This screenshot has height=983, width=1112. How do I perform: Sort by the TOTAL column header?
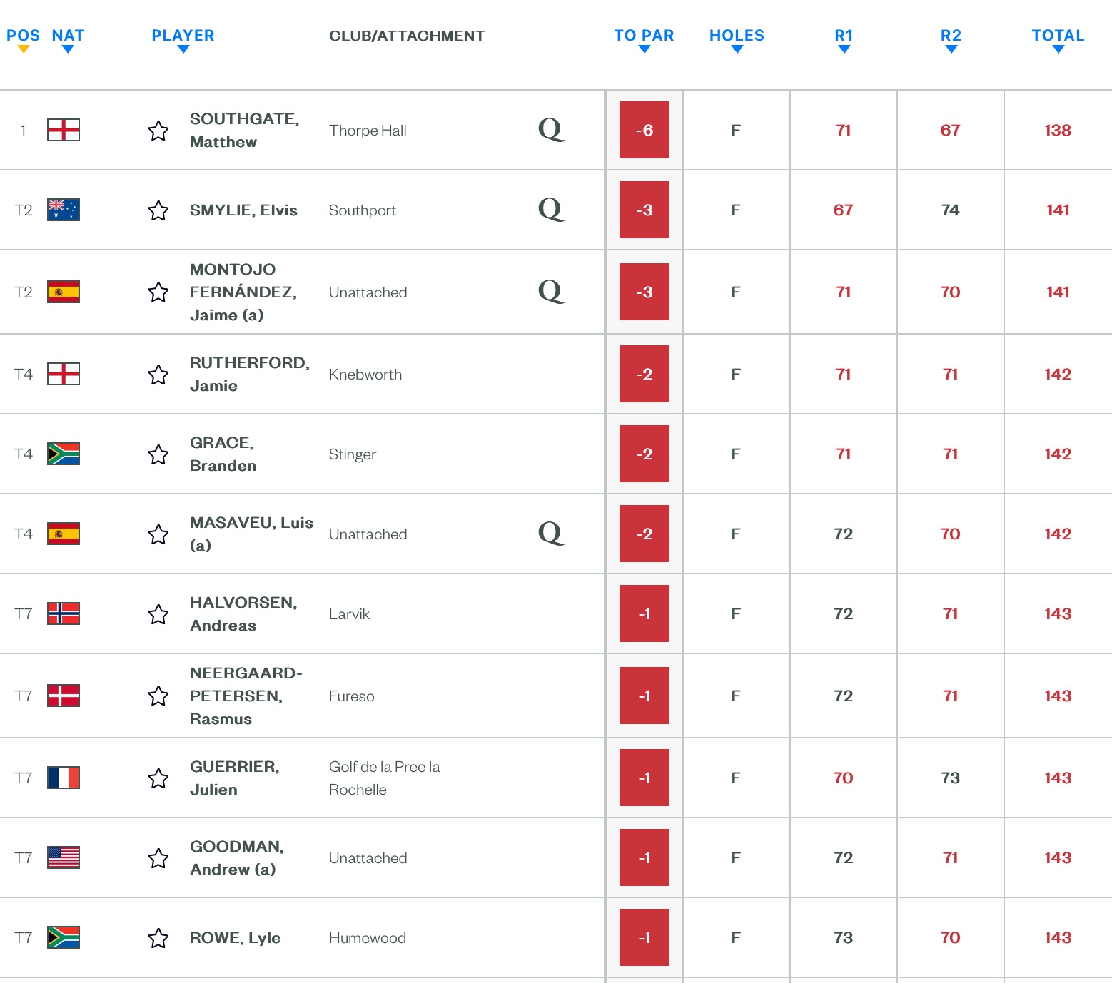tap(1058, 37)
